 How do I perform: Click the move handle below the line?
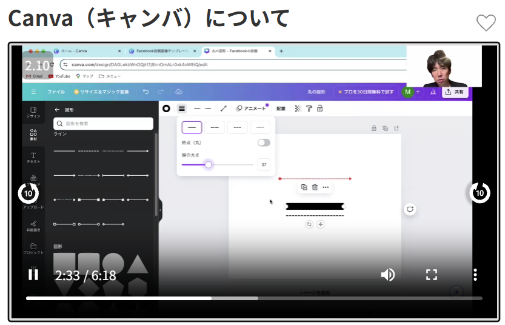click(321, 224)
